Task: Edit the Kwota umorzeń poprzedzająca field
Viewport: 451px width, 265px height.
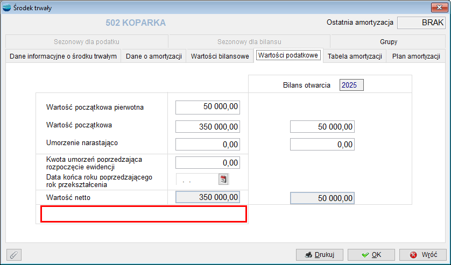Action: [208, 163]
